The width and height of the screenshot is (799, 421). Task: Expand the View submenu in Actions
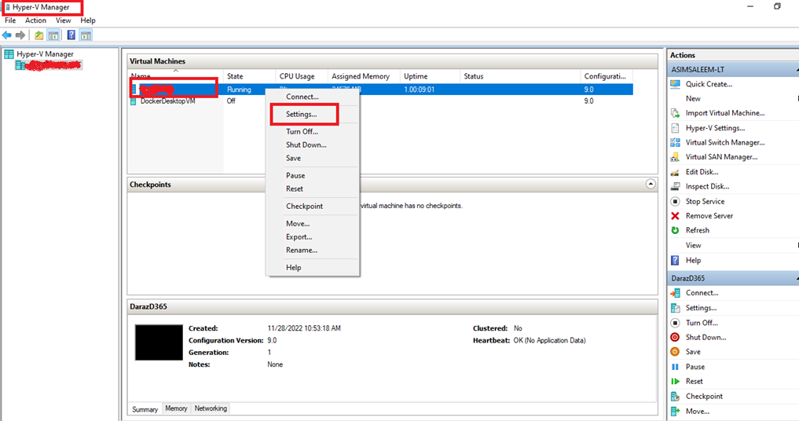pos(797,245)
